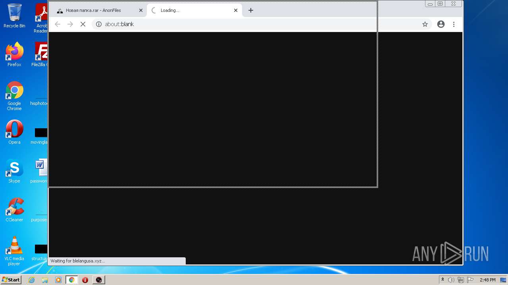Open FileZilla desktop shortcut
This screenshot has width=508, height=285.
click(40, 54)
